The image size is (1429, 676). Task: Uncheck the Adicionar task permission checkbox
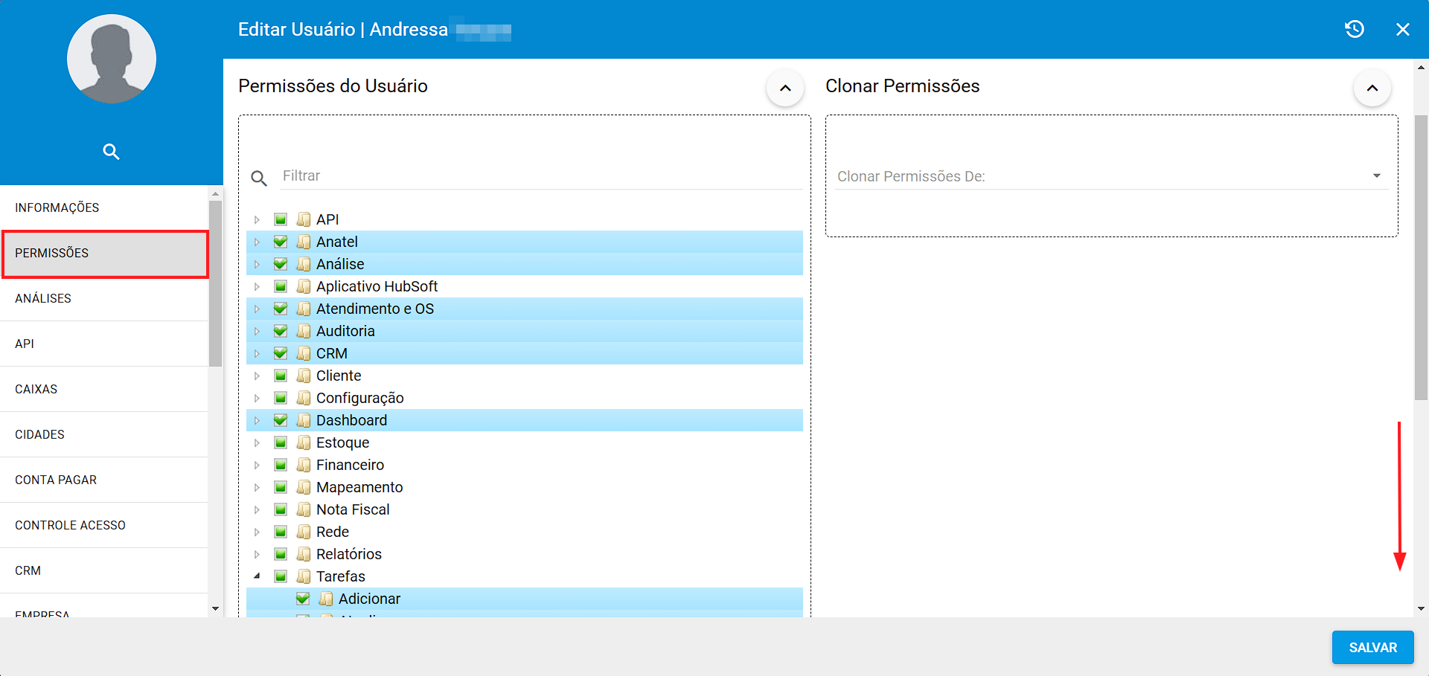tap(303, 599)
